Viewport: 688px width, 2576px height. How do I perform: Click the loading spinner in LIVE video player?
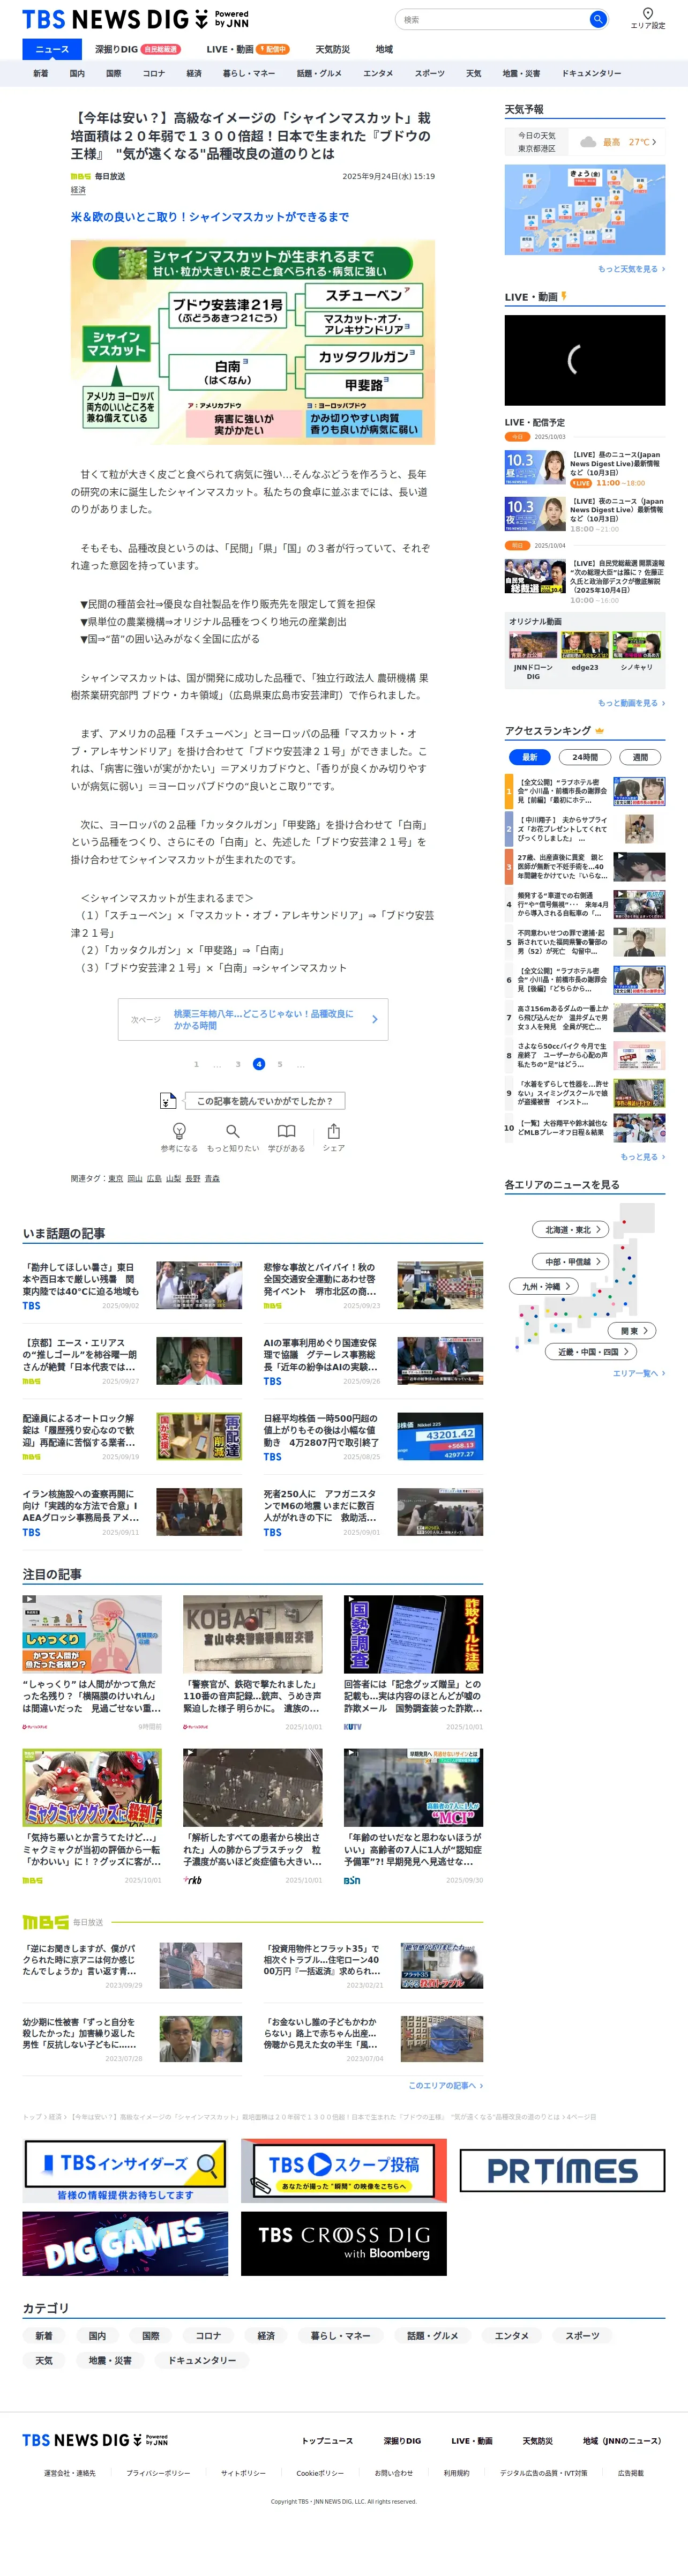pyautogui.click(x=576, y=359)
